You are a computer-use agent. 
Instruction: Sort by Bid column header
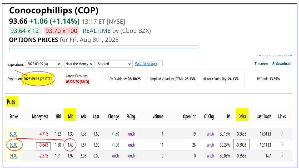tap(58, 116)
